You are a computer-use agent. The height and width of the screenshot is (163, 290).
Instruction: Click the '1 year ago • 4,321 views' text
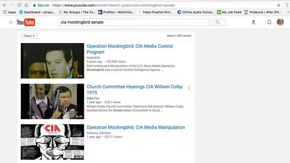tap(103, 102)
